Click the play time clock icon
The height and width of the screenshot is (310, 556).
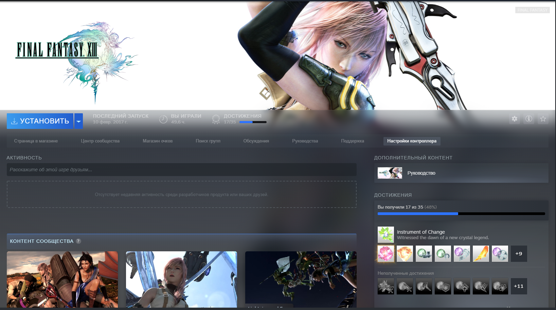(163, 119)
